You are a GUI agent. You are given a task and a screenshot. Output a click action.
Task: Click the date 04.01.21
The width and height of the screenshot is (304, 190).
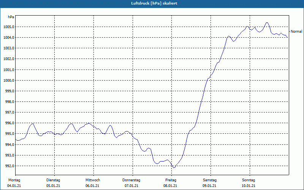pos(14,186)
